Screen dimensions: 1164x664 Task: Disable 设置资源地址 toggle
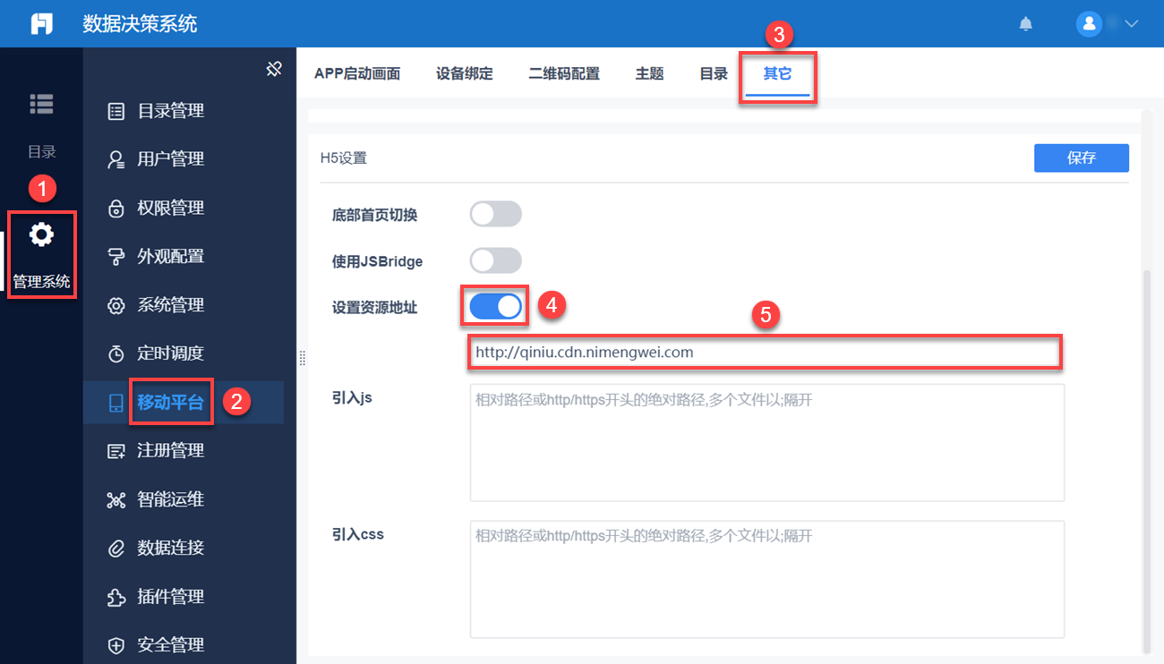coord(495,307)
